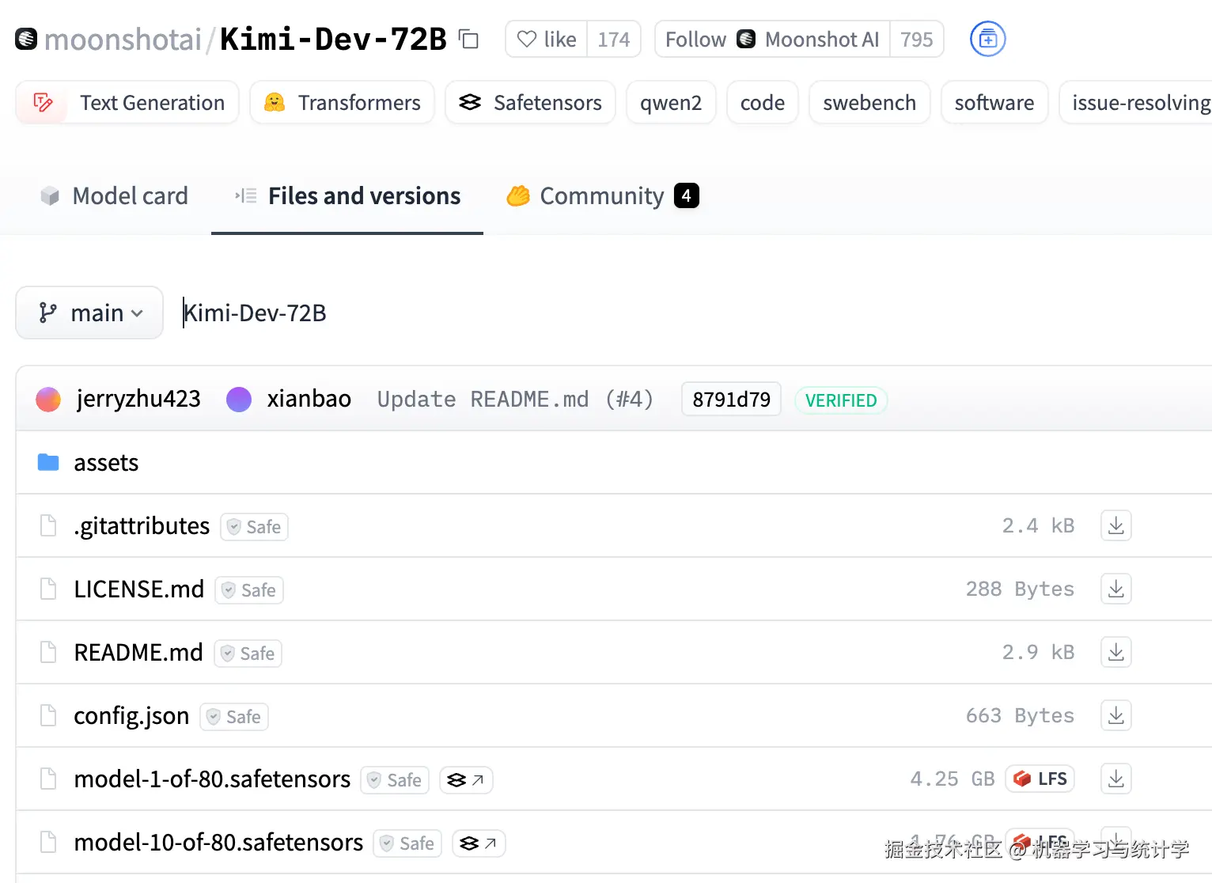Click the xianbao purple avatar
This screenshot has width=1212, height=883.
[x=239, y=400]
